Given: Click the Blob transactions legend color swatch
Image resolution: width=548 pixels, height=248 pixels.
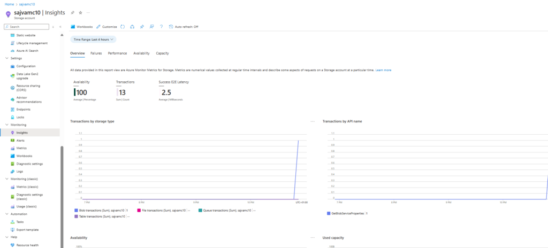Looking at the screenshot, I should (76, 211).
